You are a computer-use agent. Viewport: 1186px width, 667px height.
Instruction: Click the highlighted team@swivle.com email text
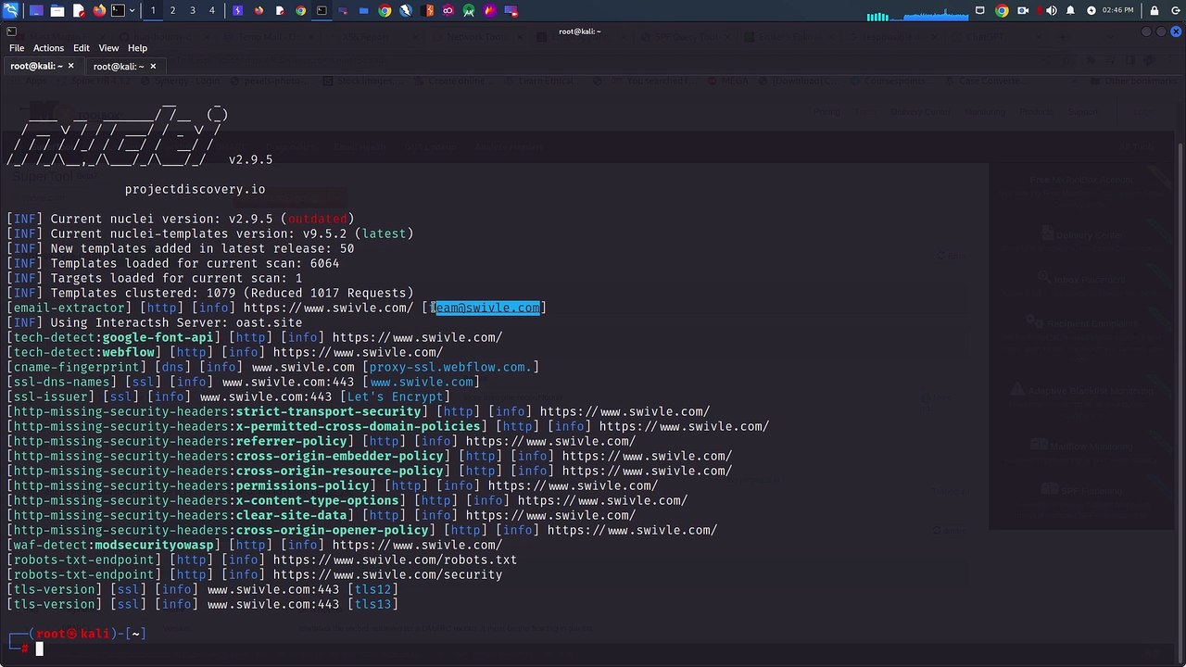point(487,308)
